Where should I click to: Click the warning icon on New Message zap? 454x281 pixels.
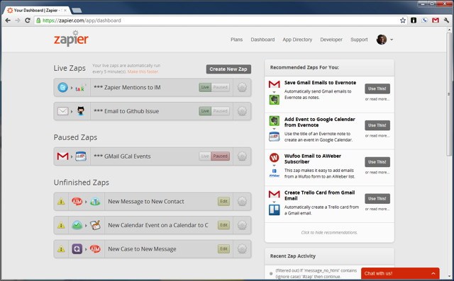[61, 201]
